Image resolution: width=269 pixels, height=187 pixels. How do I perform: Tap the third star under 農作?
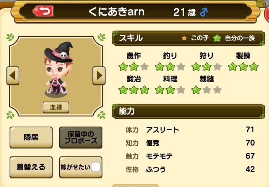(x=145, y=66)
